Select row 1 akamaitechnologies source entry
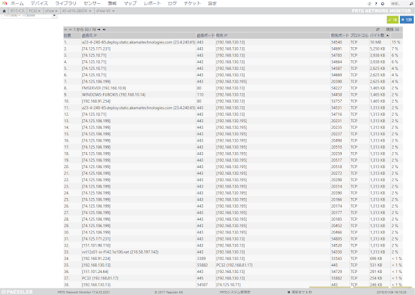The width and height of the screenshot is (415, 295). [139, 42]
